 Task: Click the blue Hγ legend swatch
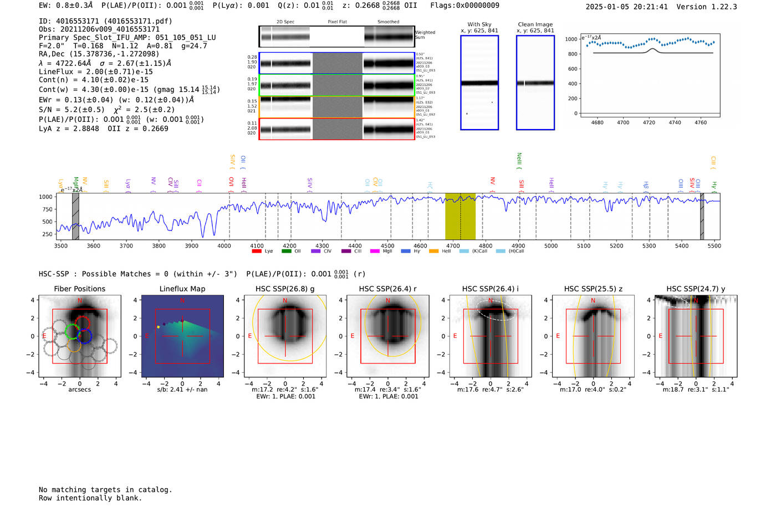406,251
